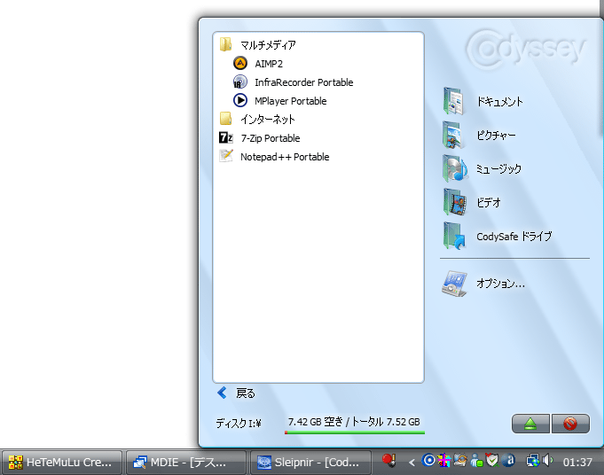Open the オプション settings icon
The image size is (604, 475).
(454, 284)
